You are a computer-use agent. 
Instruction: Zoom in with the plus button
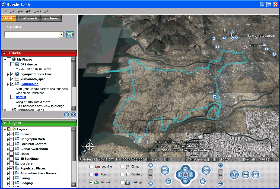[x=151, y=165]
